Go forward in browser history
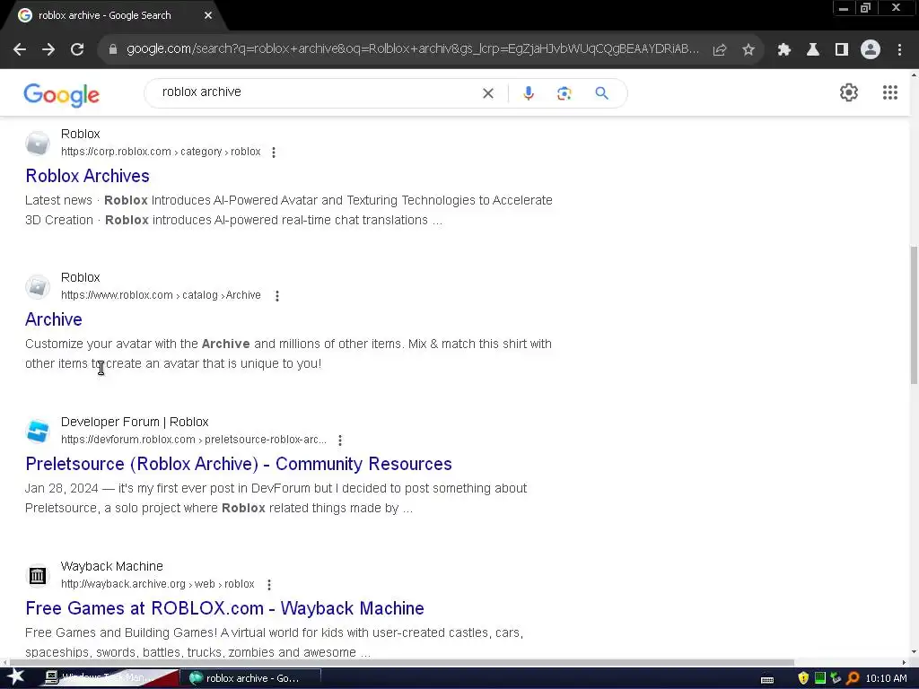This screenshot has width=919, height=689. (48, 50)
